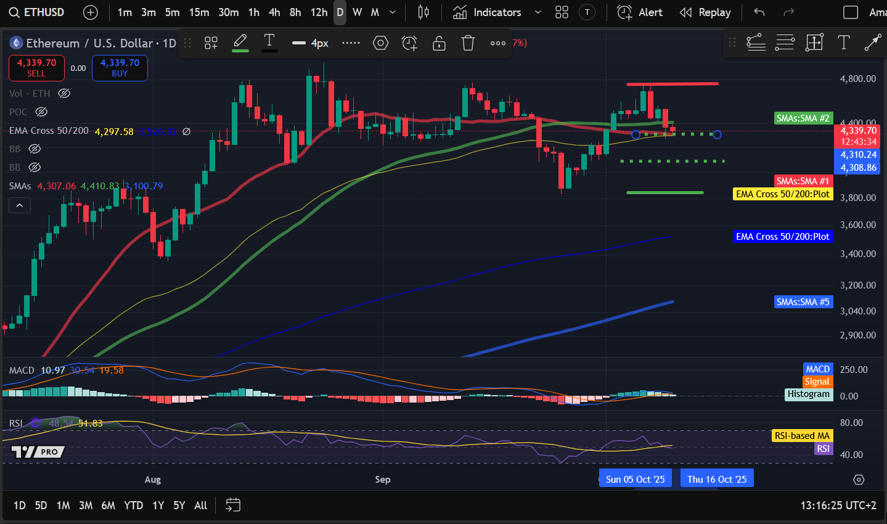Collapse the indicator legend with chevron
This screenshot has height=524, width=887.
[20, 205]
